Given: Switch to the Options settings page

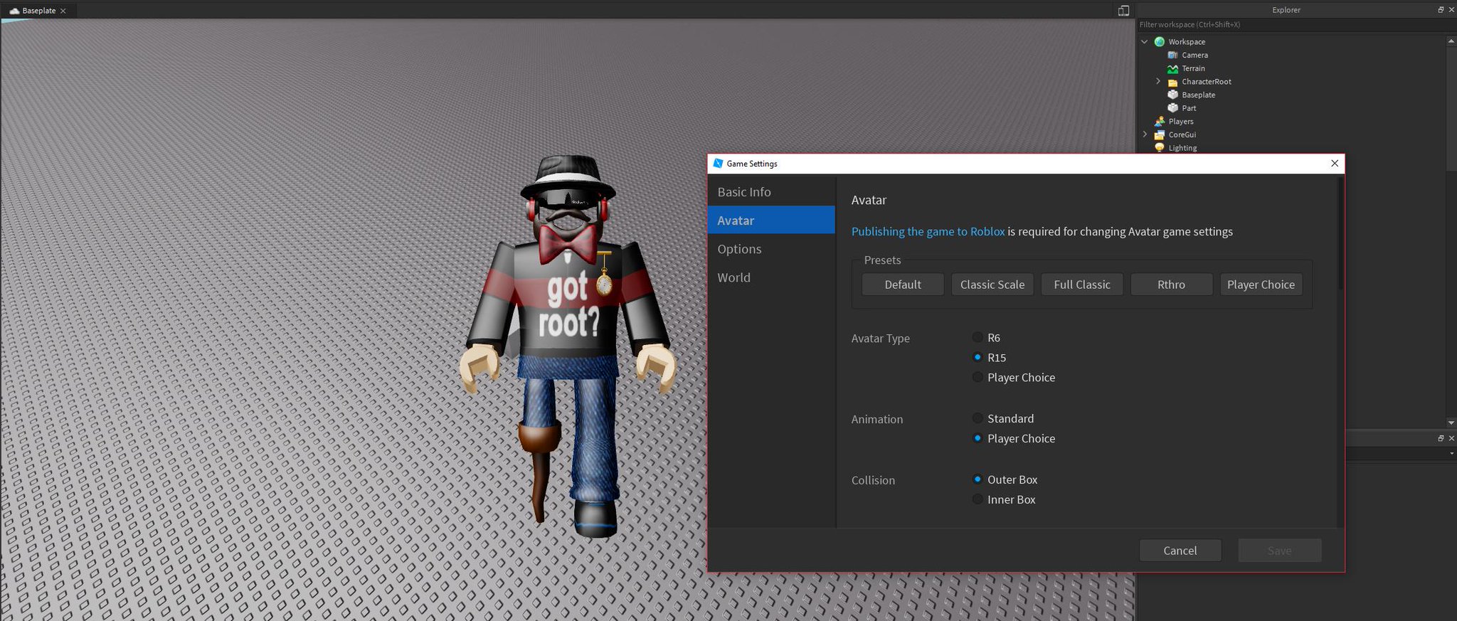Looking at the screenshot, I should coord(771,249).
